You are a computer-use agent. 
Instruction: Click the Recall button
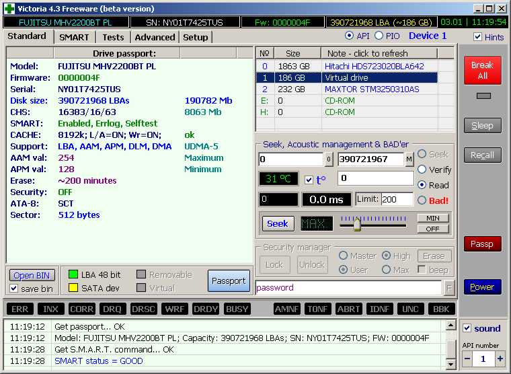(482, 155)
